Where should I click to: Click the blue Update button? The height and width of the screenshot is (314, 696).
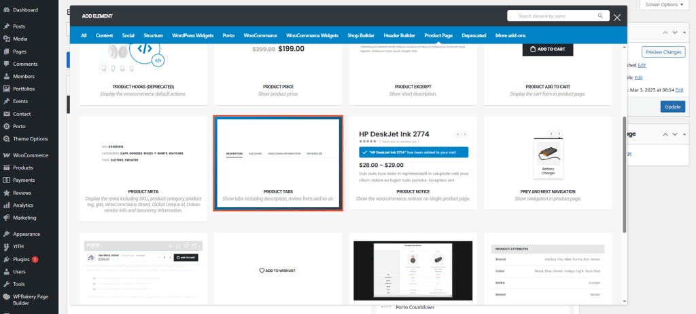coord(672,106)
